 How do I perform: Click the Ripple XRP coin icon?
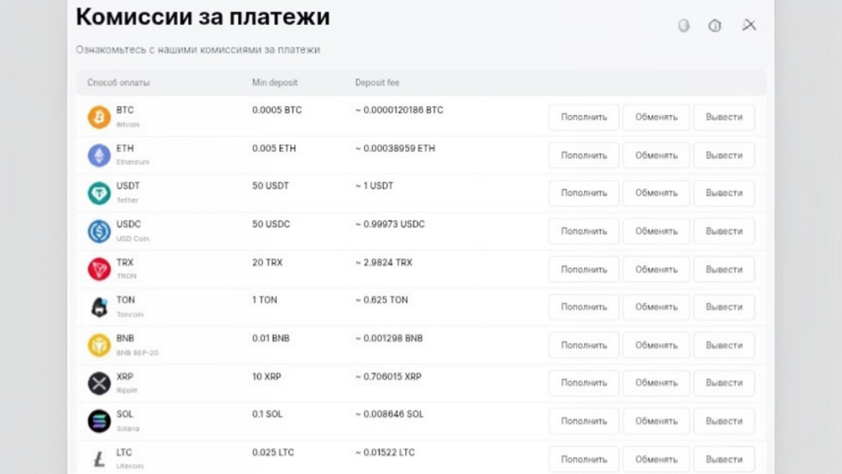[99, 383]
